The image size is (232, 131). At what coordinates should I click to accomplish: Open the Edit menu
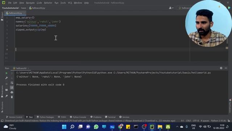coord(15,3)
